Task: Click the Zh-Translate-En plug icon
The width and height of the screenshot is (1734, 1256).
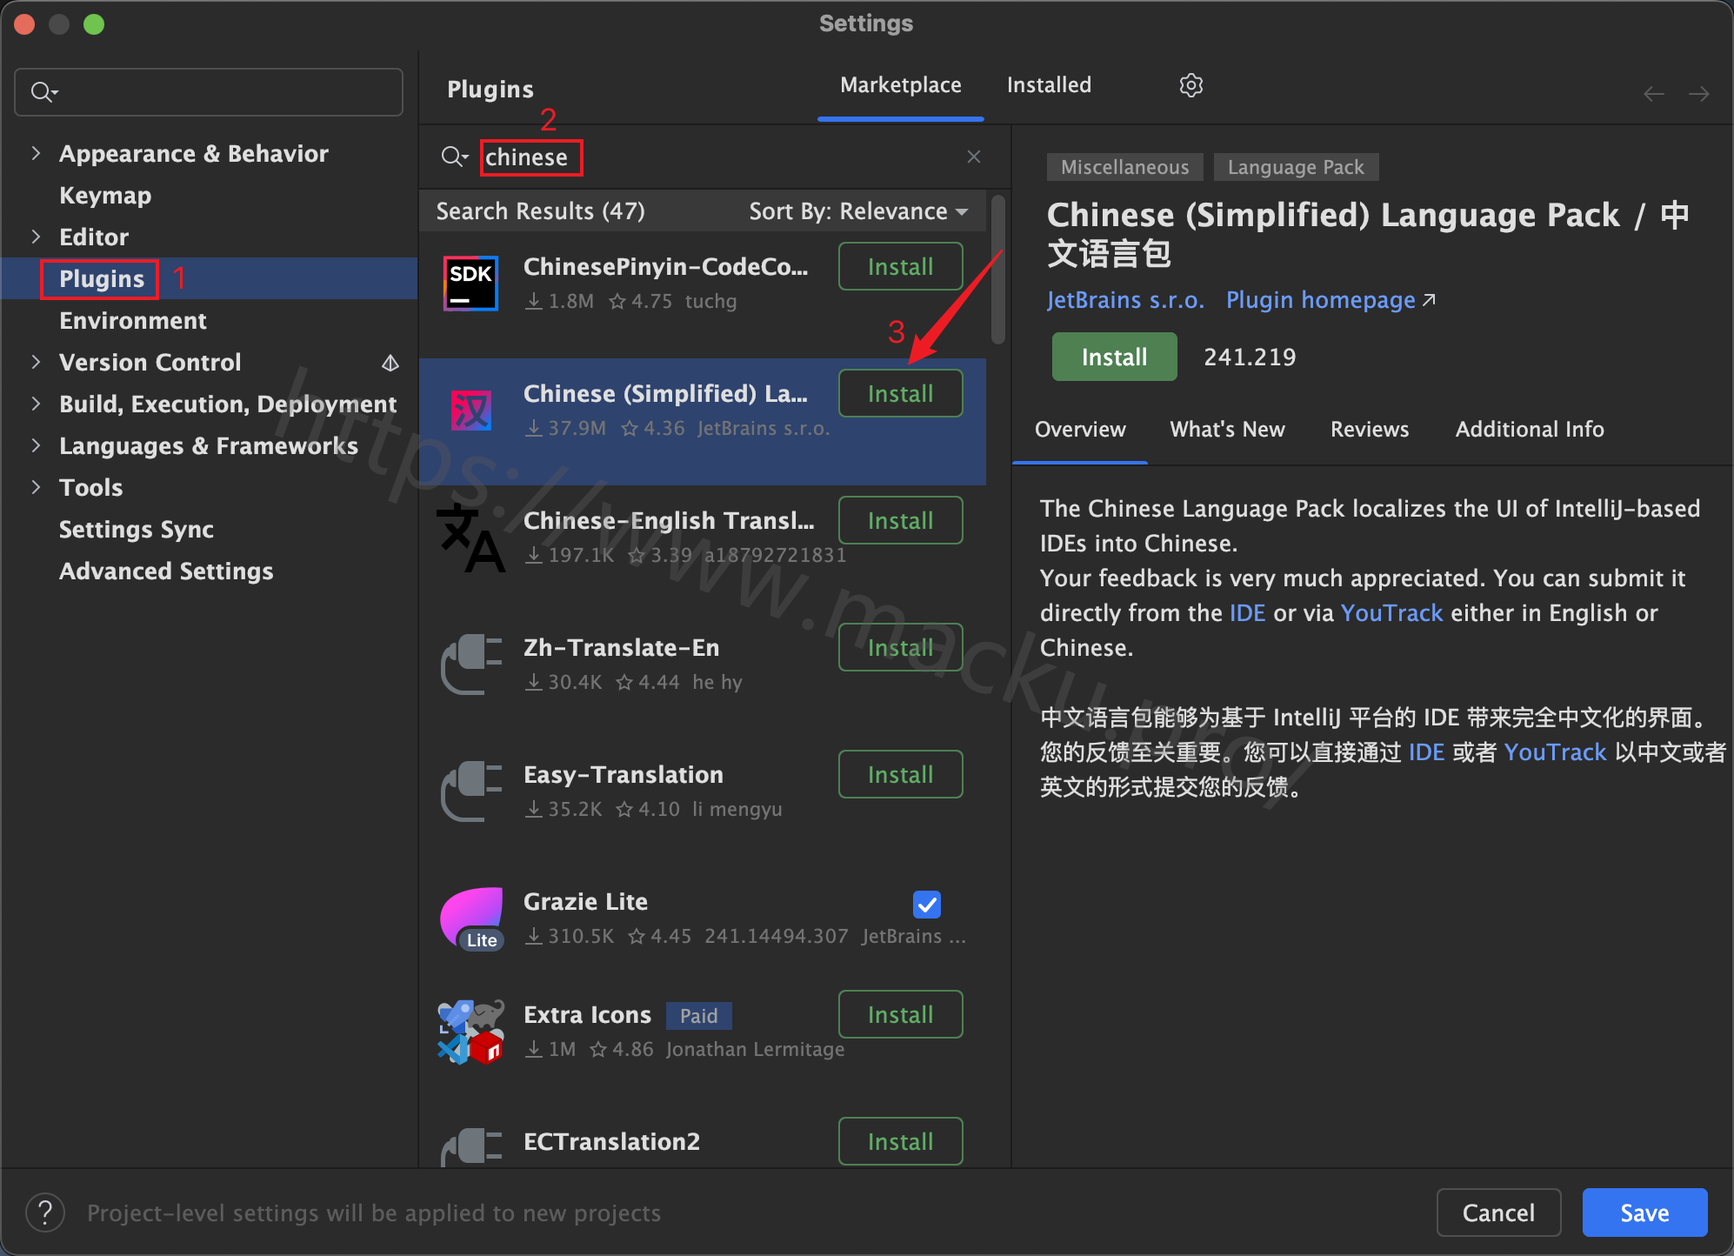Action: (x=470, y=665)
